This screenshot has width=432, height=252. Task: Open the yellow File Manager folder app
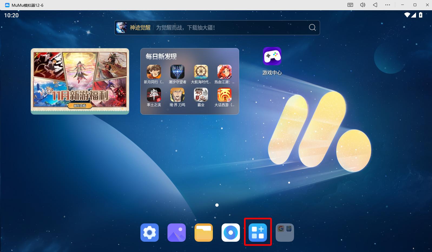[203, 232]
